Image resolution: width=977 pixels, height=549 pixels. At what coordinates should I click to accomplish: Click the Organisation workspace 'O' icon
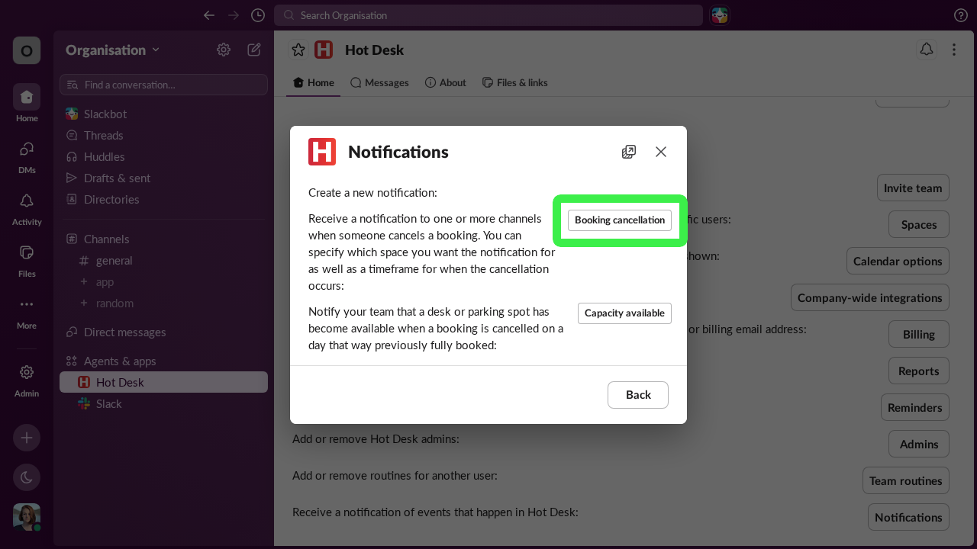pyautogui.click(x=27, y=50)
